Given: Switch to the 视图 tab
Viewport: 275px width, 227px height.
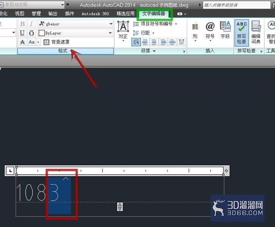Looking at the screenshot, I should [20, 14].
